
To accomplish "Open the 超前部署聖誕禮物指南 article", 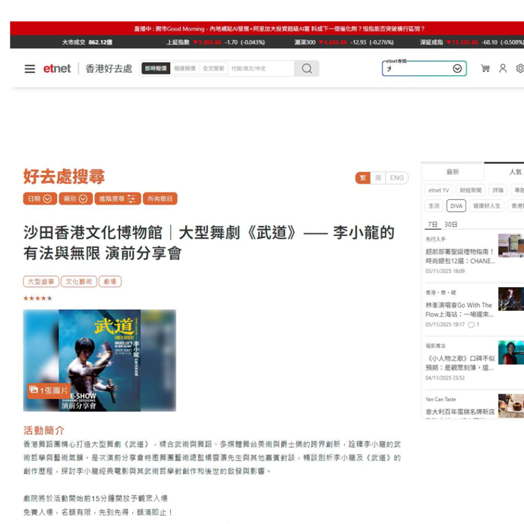I will pos(460,256).
